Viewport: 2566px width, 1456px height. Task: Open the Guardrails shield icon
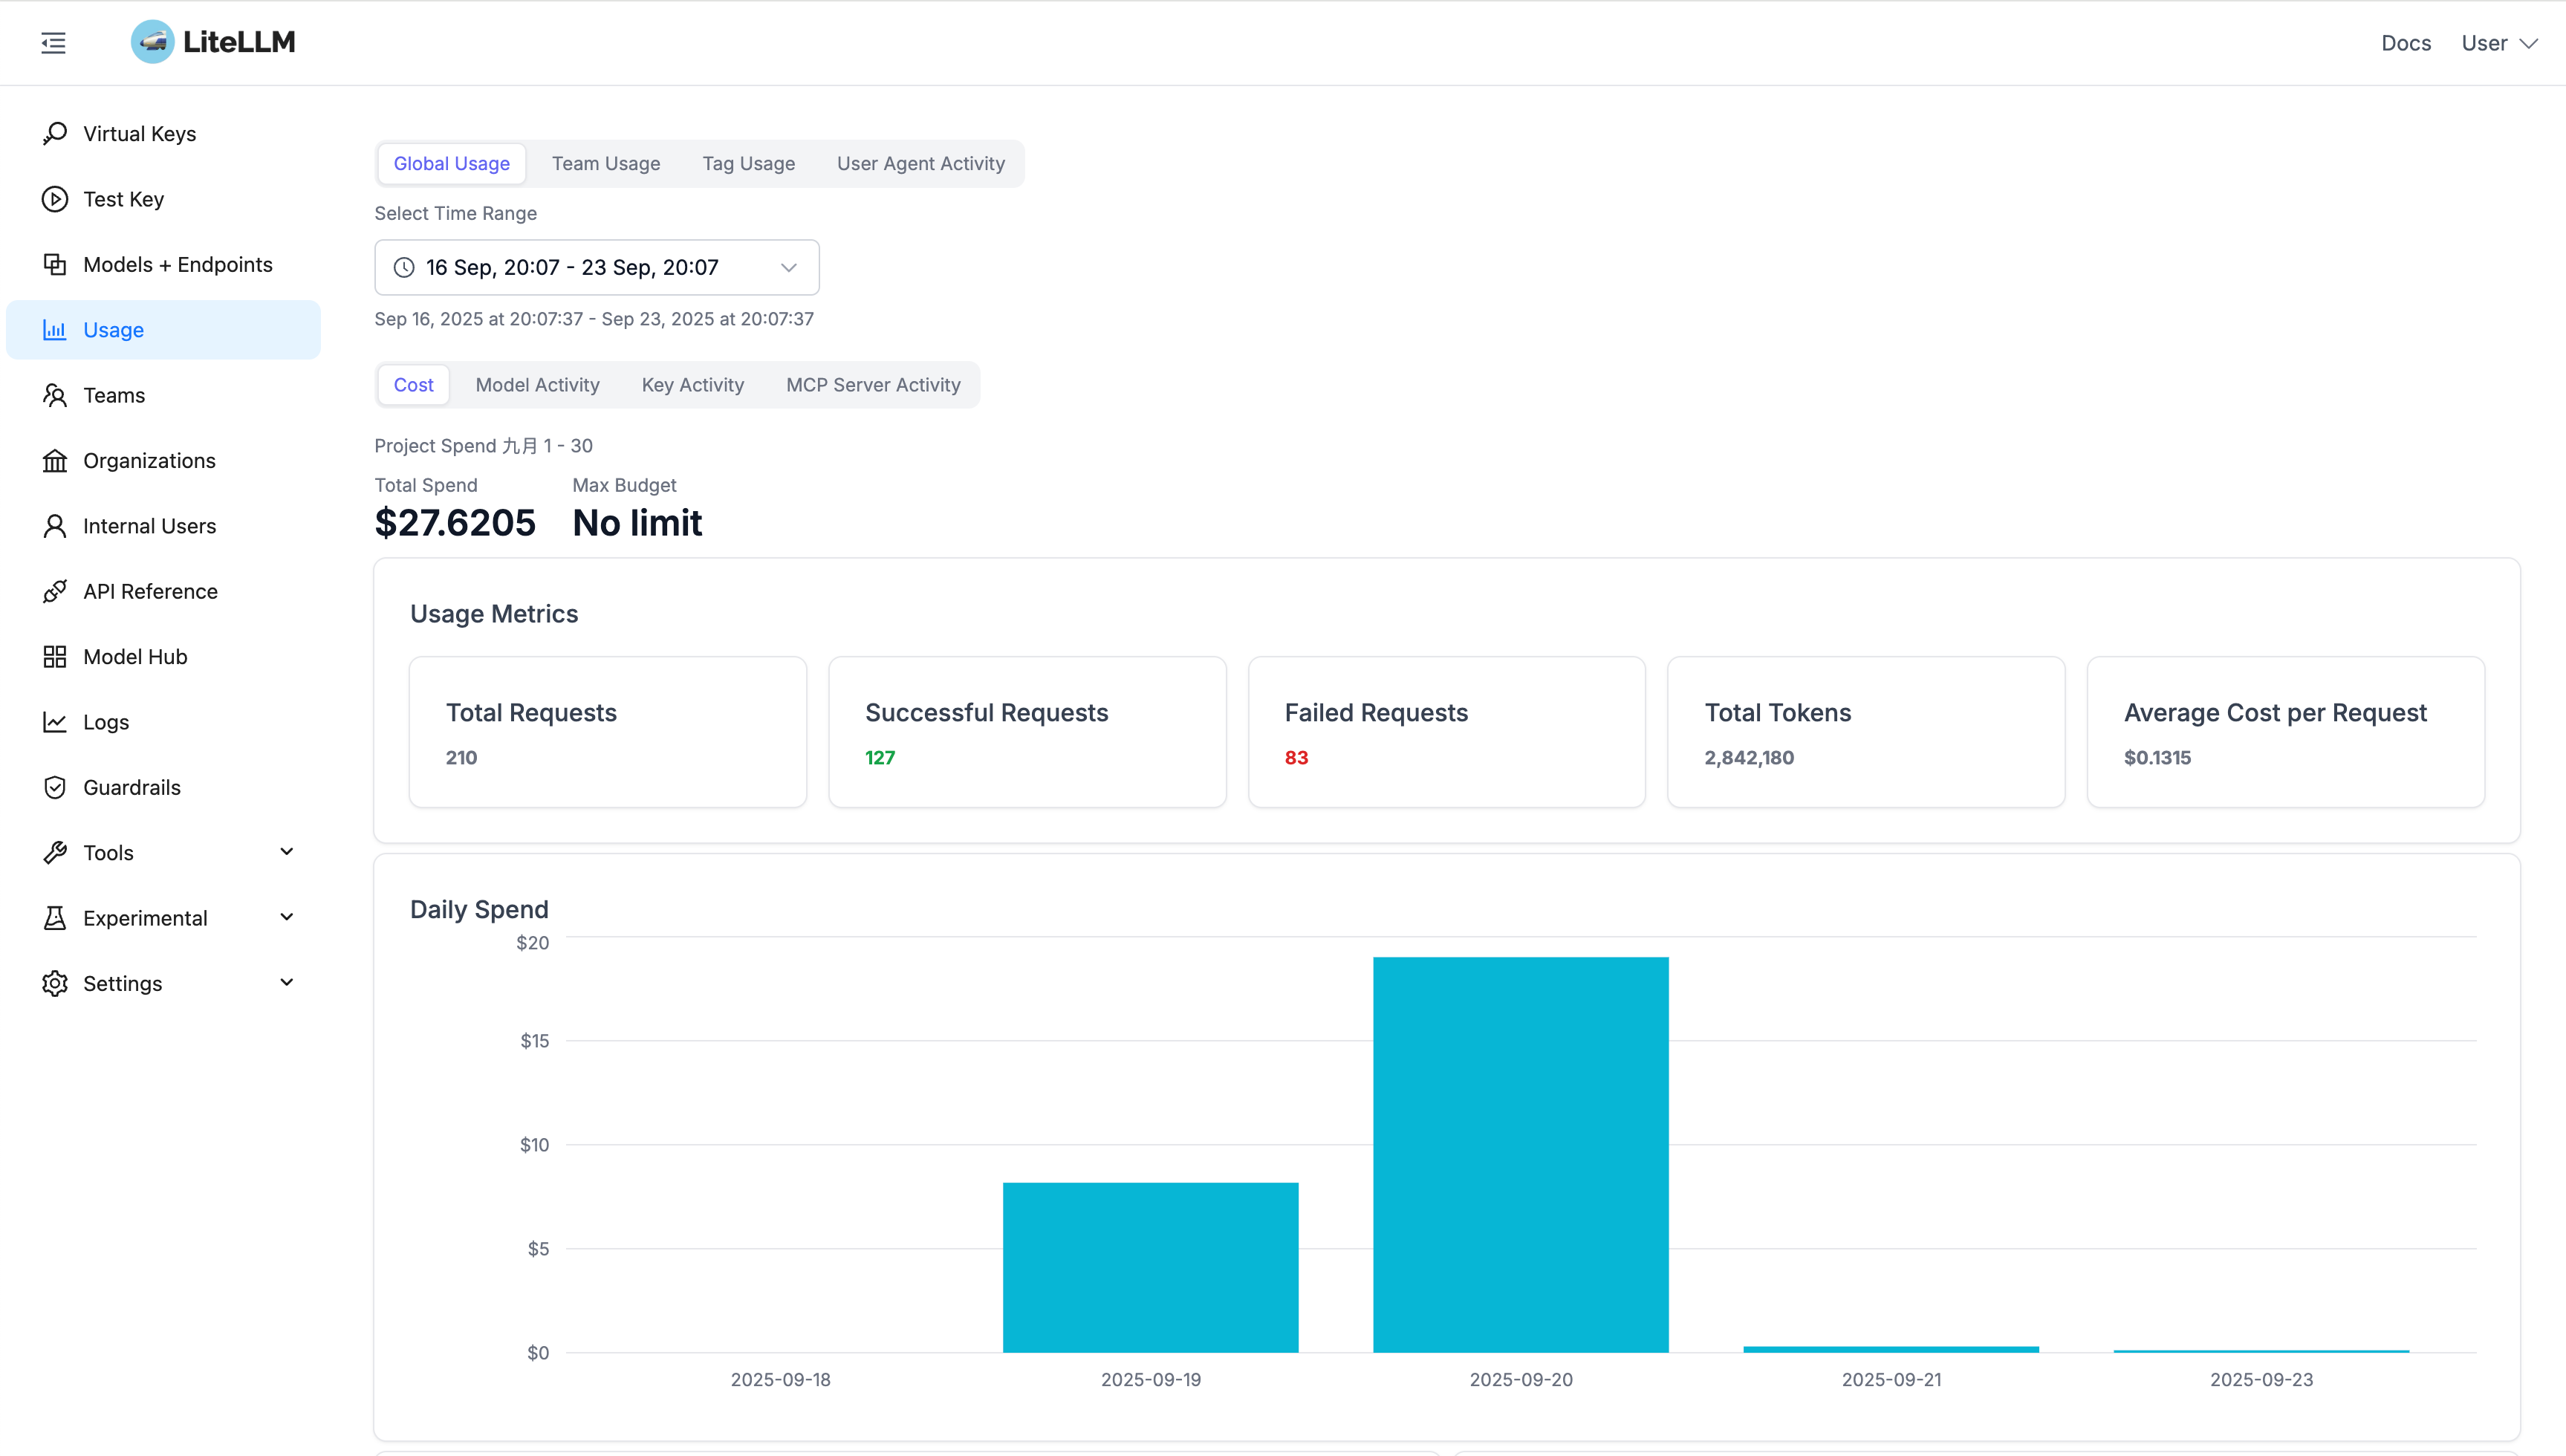tap(55, 787)
